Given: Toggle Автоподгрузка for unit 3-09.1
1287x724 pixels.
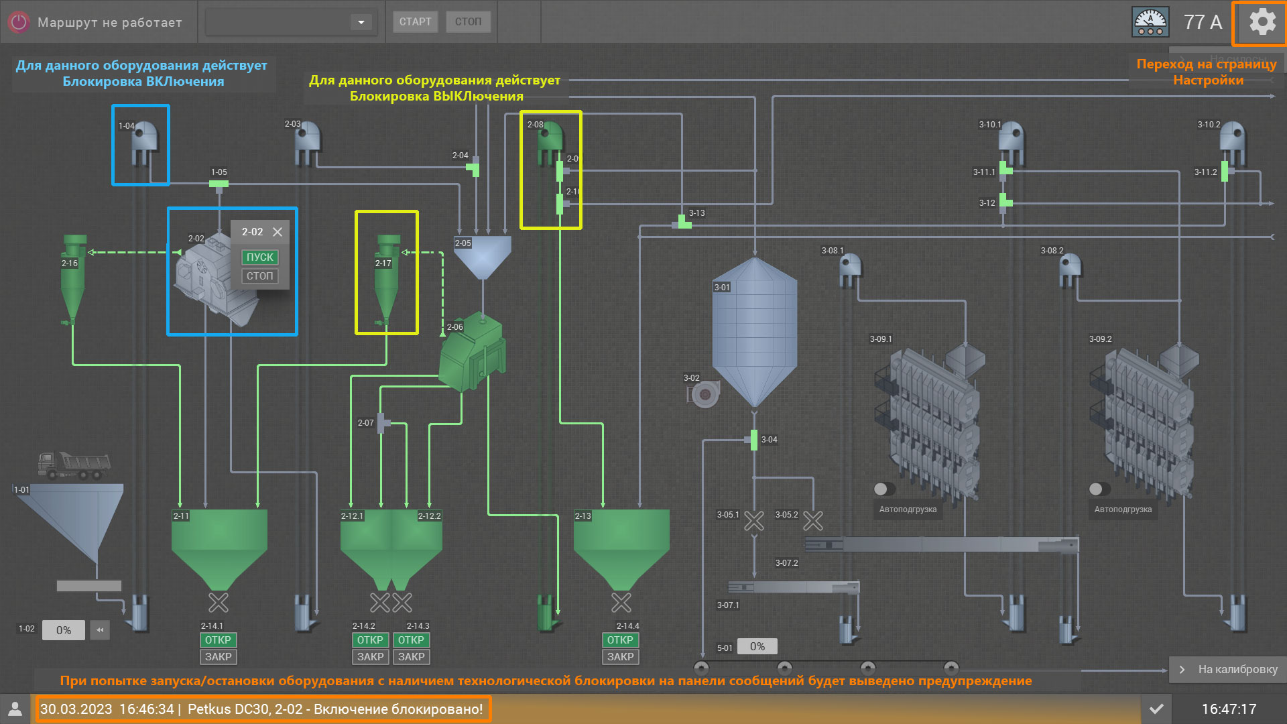Looking at the screenshot, I should [884, 489].
